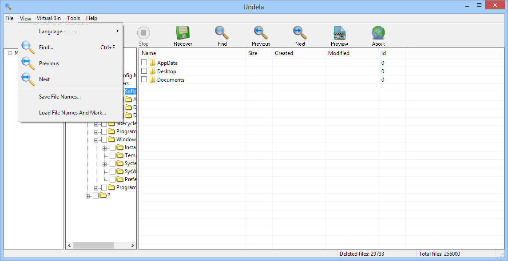
Task: Check the Desktop checkbox in file list
Action: 144,71
